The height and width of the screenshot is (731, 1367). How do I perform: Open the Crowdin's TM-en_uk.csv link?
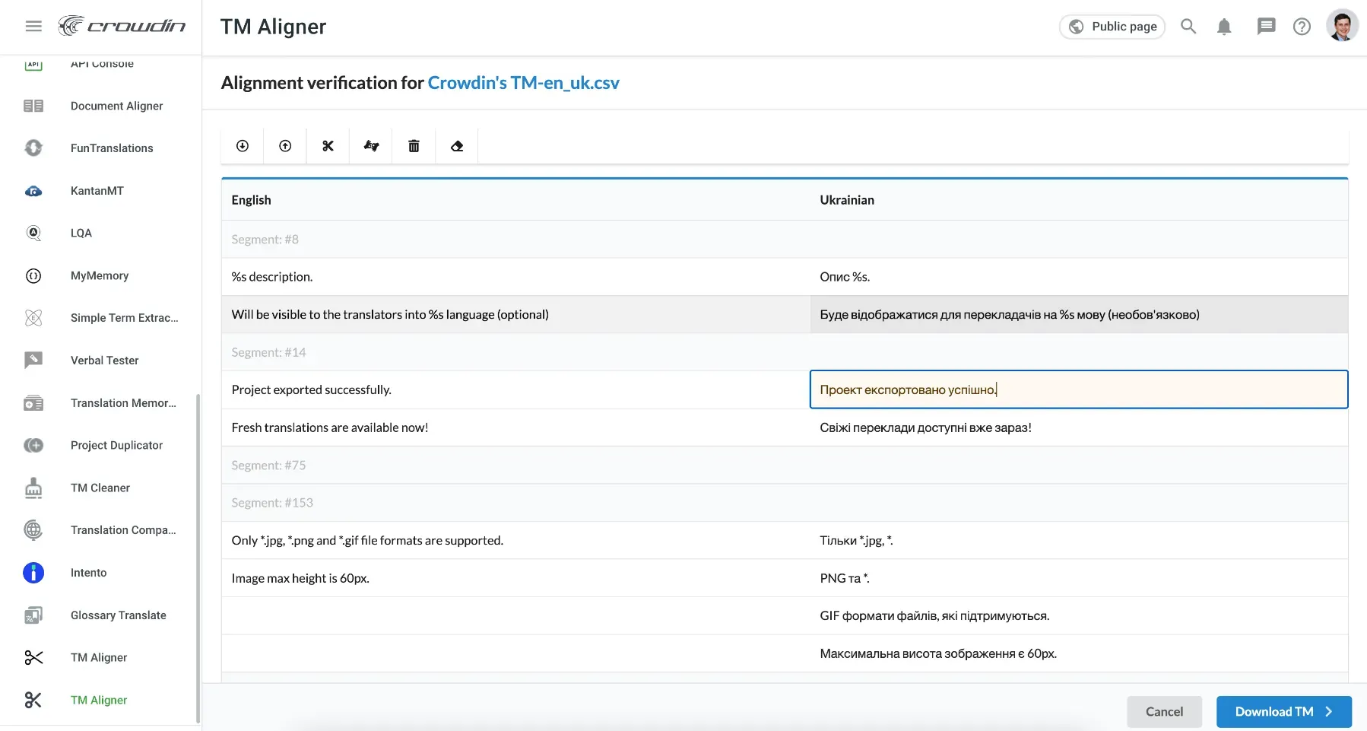[x=523, y=83]
